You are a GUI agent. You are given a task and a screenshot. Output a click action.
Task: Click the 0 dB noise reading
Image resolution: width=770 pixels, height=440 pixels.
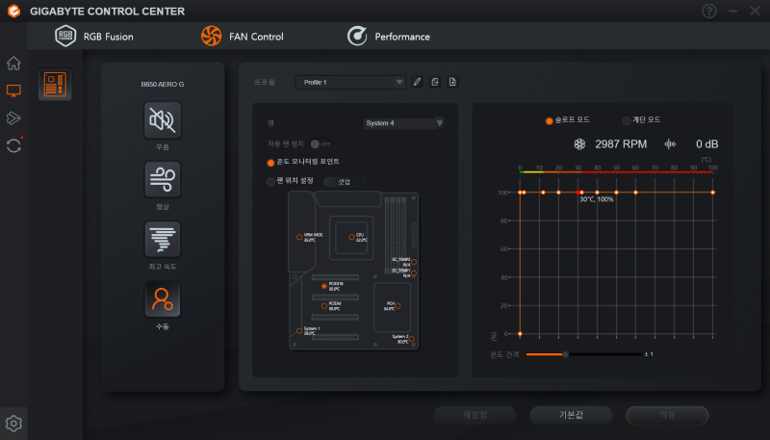[706, 143]
